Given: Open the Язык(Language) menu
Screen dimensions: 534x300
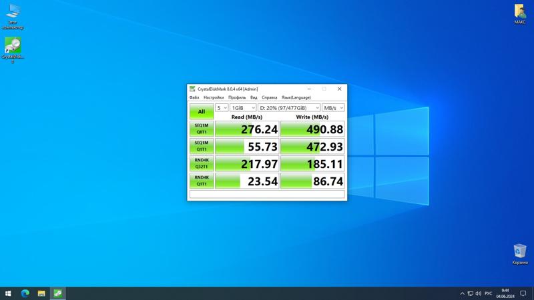Looking at the screenshot, I should (296, 97).
